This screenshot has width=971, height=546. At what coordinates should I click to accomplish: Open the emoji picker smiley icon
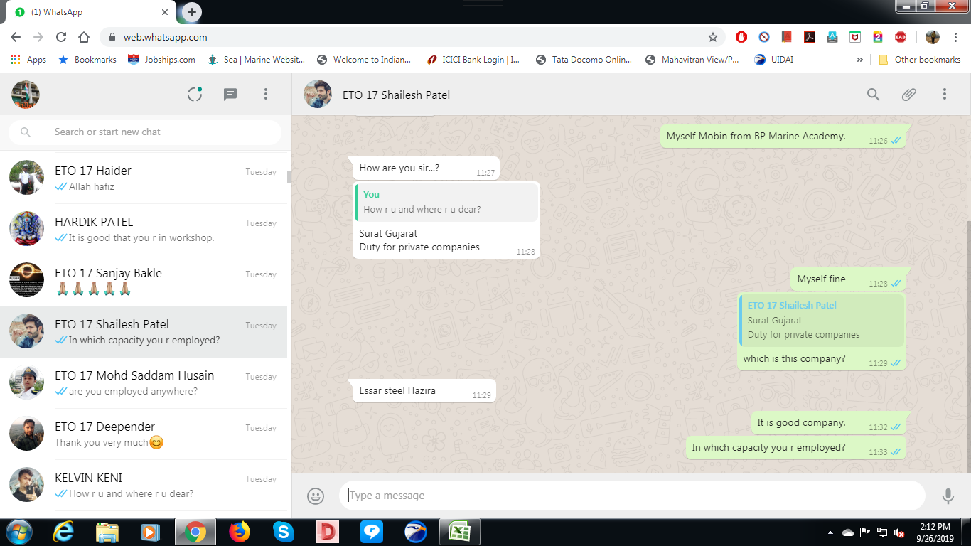click(x=316, y=496)
